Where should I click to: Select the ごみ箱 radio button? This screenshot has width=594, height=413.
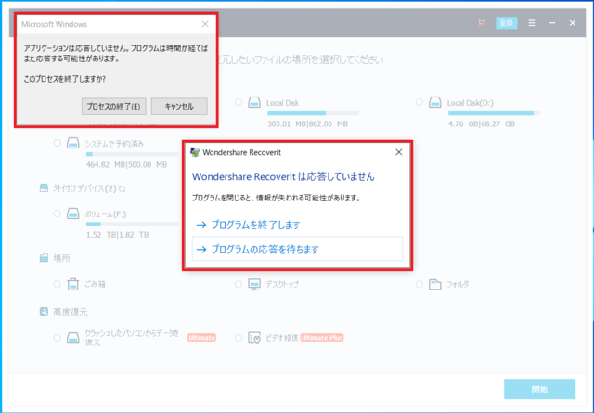point(58,284)
